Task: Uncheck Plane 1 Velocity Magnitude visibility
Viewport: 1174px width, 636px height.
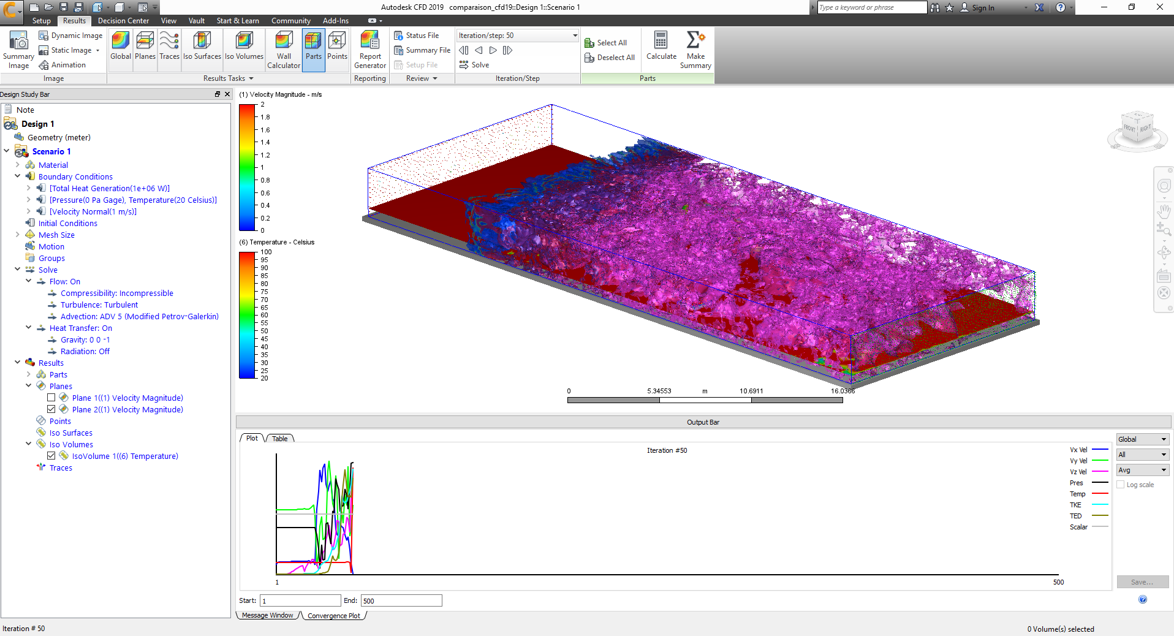Action: [x=51, y=397]
